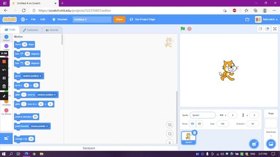This screenshot has width=280, height=157.
Task: Open glide secs to random position dropdown
Action: pos(46,95)
